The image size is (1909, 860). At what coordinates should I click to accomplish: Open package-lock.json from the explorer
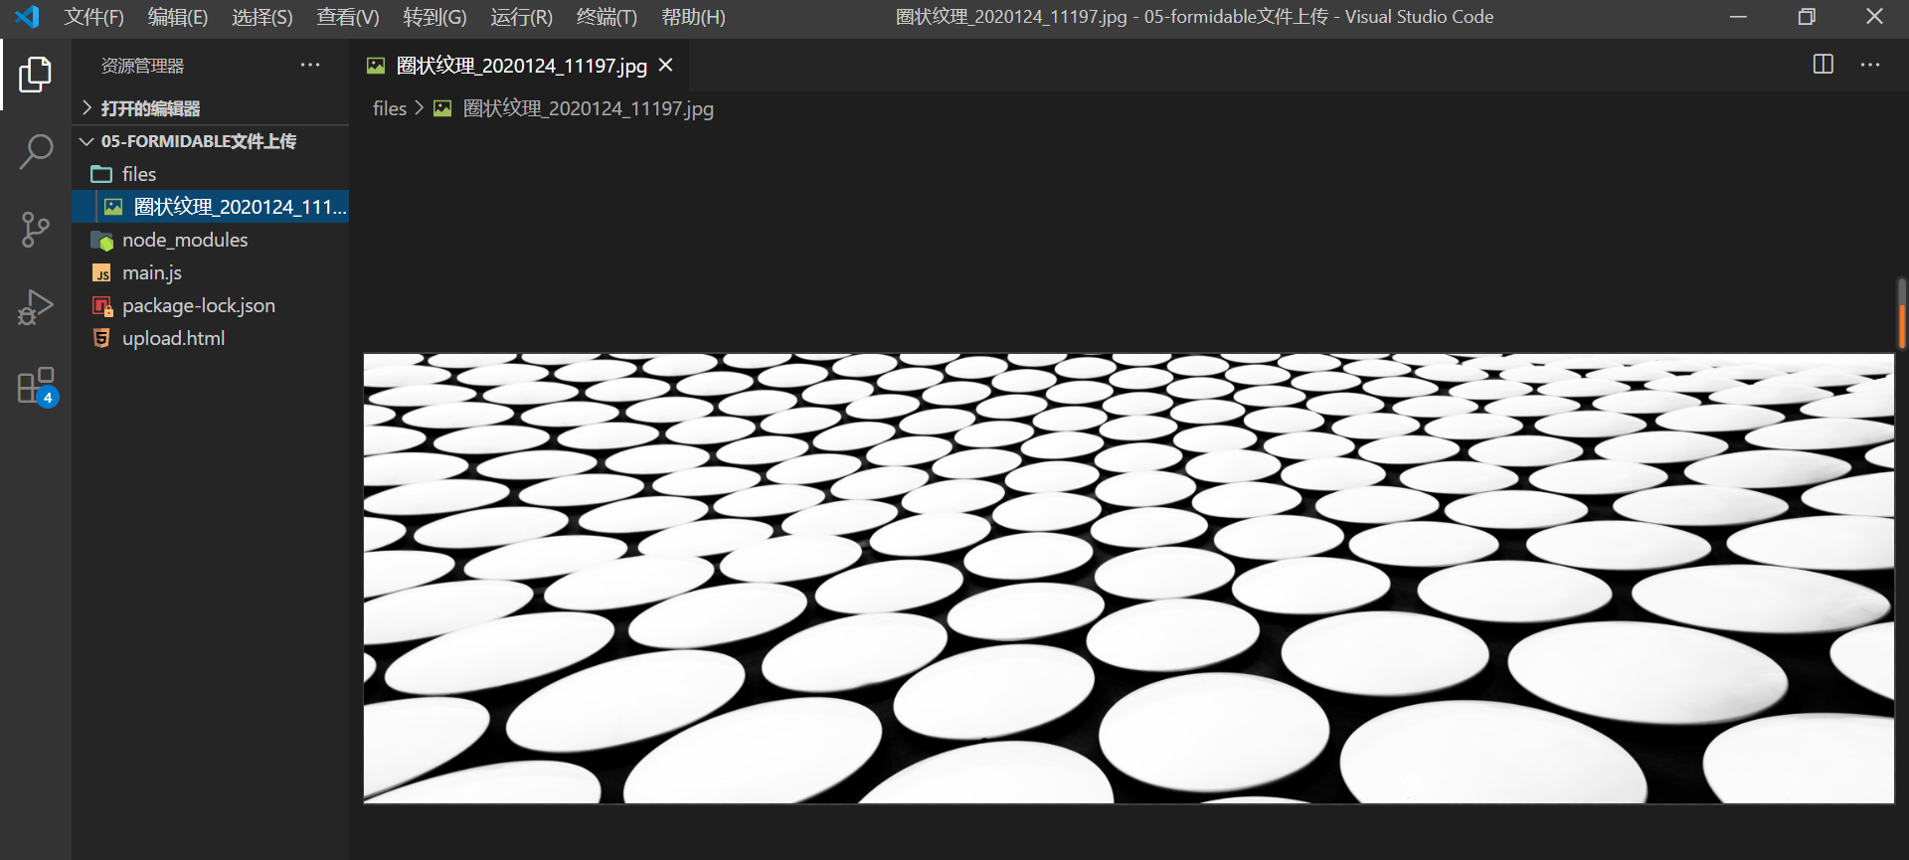click(210, 305)
